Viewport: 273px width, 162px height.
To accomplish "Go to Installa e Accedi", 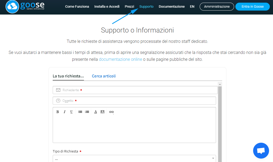I will 107,7.
